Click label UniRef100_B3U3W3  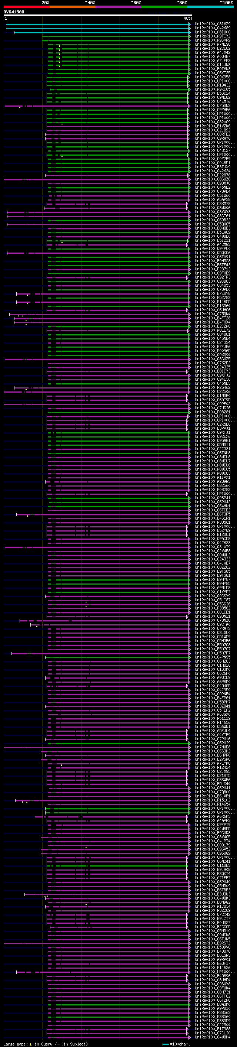click(213, 894)
